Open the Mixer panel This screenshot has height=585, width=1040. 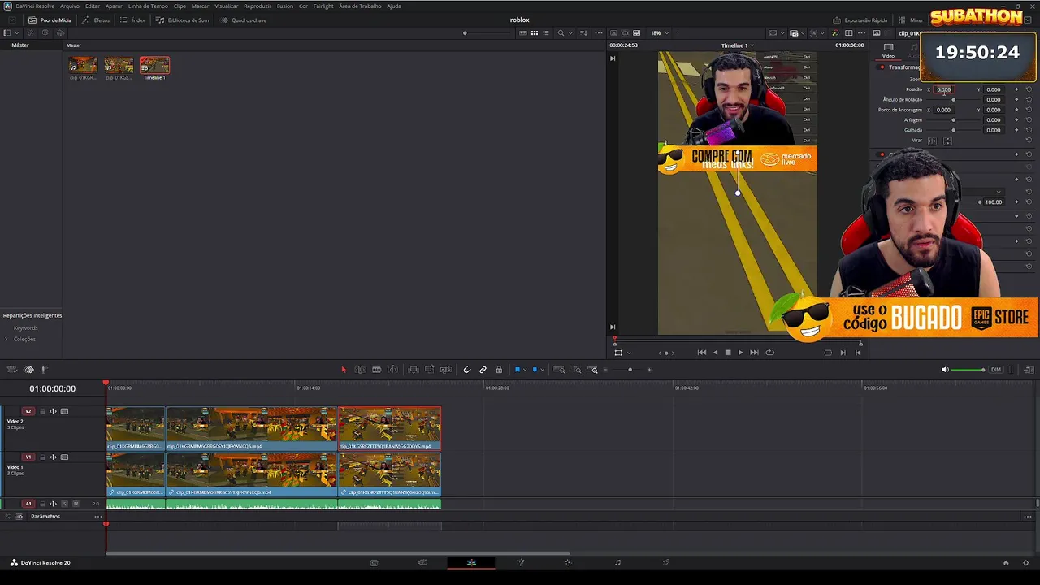[x=911, y=20]
